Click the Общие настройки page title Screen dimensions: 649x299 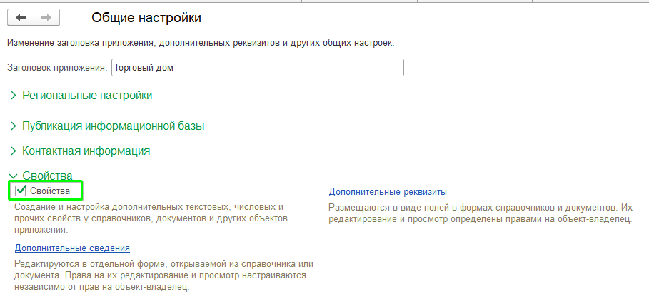click(x=146, y=18)
